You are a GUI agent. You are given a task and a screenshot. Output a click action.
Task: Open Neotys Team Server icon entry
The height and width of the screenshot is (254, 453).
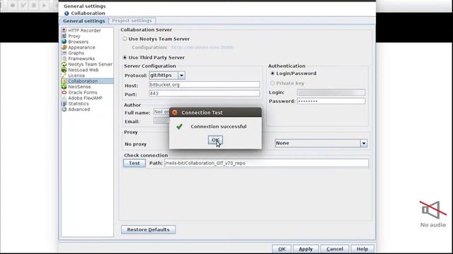(64, 64)
